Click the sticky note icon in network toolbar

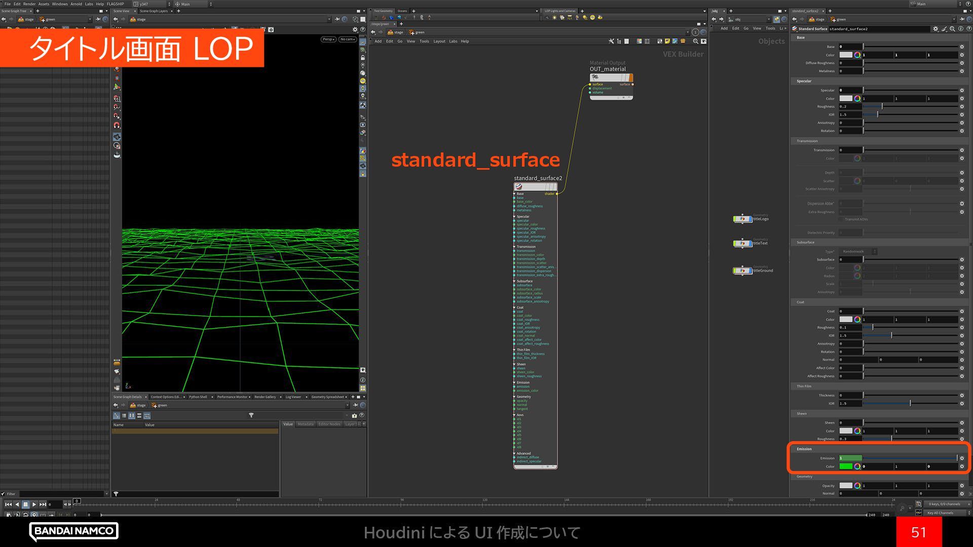click(667, 41)
